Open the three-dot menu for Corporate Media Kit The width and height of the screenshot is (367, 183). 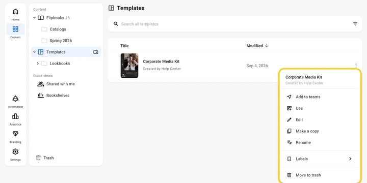coord(356,66)
